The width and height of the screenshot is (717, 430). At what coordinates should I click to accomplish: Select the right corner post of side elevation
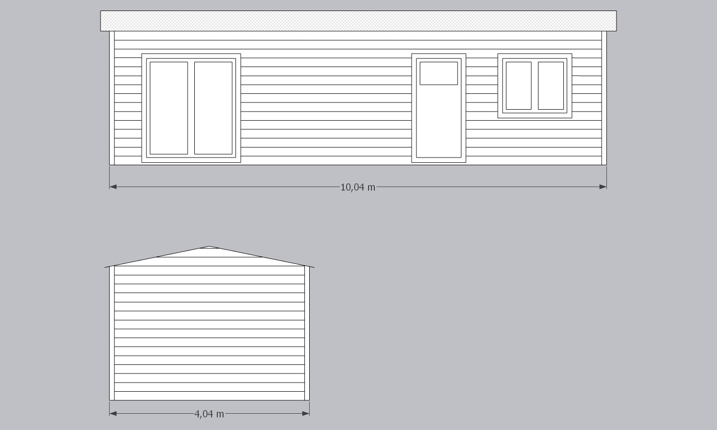click(x=307, y=333)
